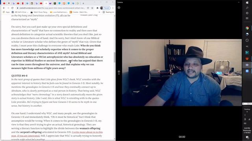This screenshot has width=252, height=141.
Task: Open the Zoom app taskbar icon
Action: pyautogui.click(x=247, y=71)
